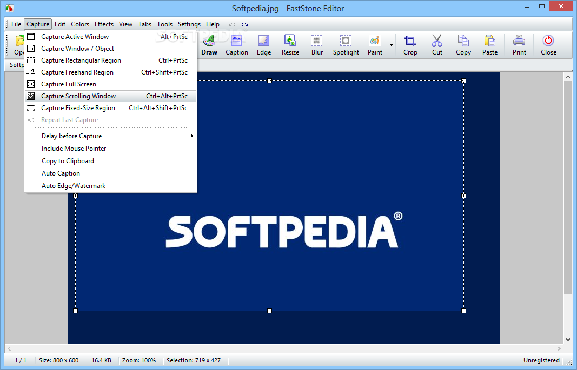Copy the selection via toolbar
The width and height of the screenshot is (577, 370).
point(463,45)
